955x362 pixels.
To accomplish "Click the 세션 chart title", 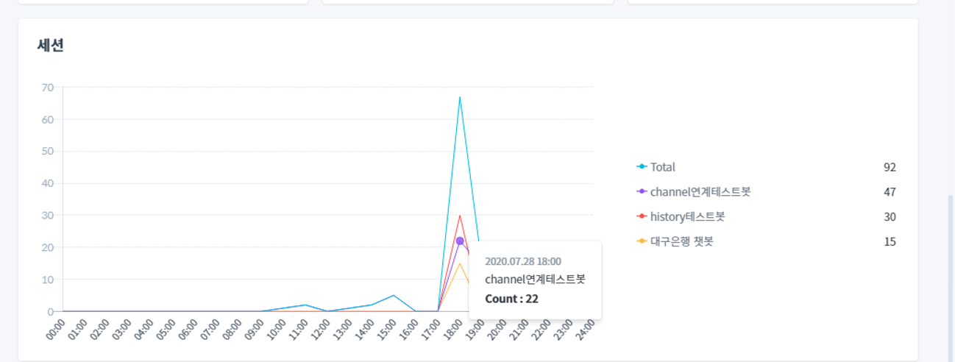I will point(51,45).
